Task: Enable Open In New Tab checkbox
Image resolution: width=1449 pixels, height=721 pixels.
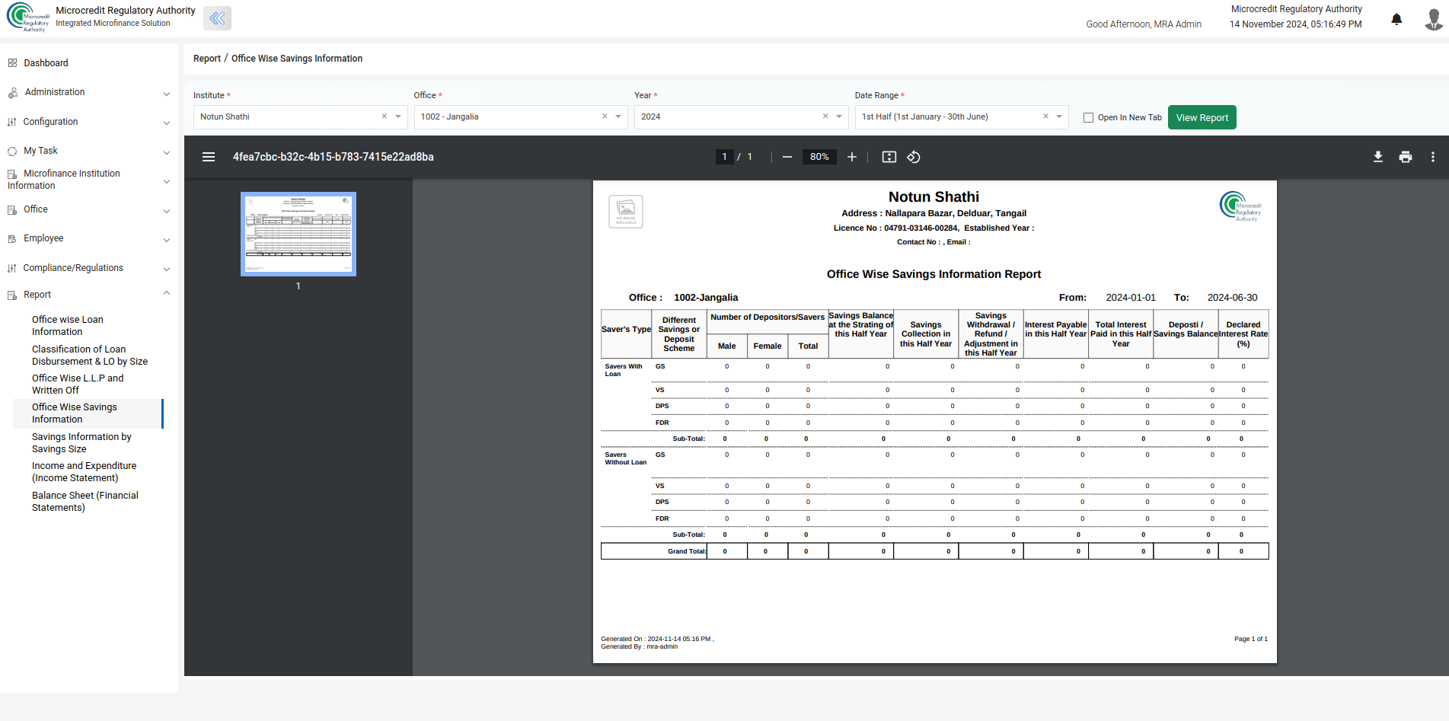Action: [1089, 117]
